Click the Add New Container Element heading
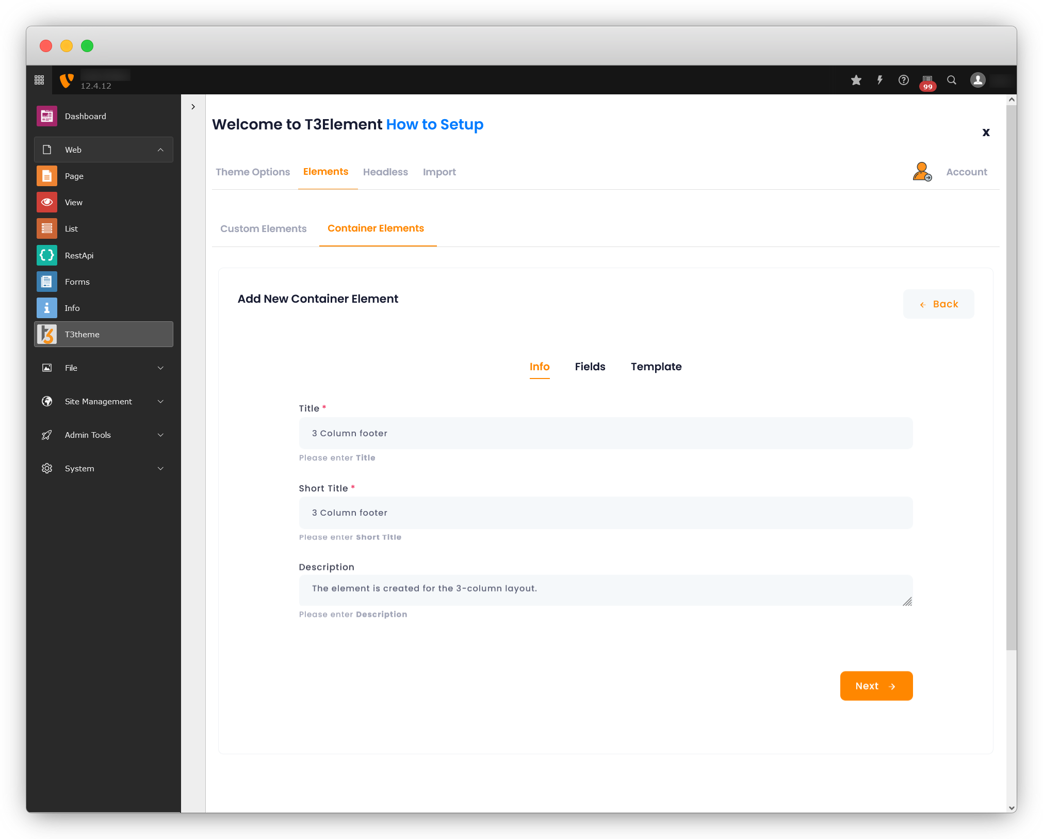This screenshot has width=1043, height=839. click(318, 299)
